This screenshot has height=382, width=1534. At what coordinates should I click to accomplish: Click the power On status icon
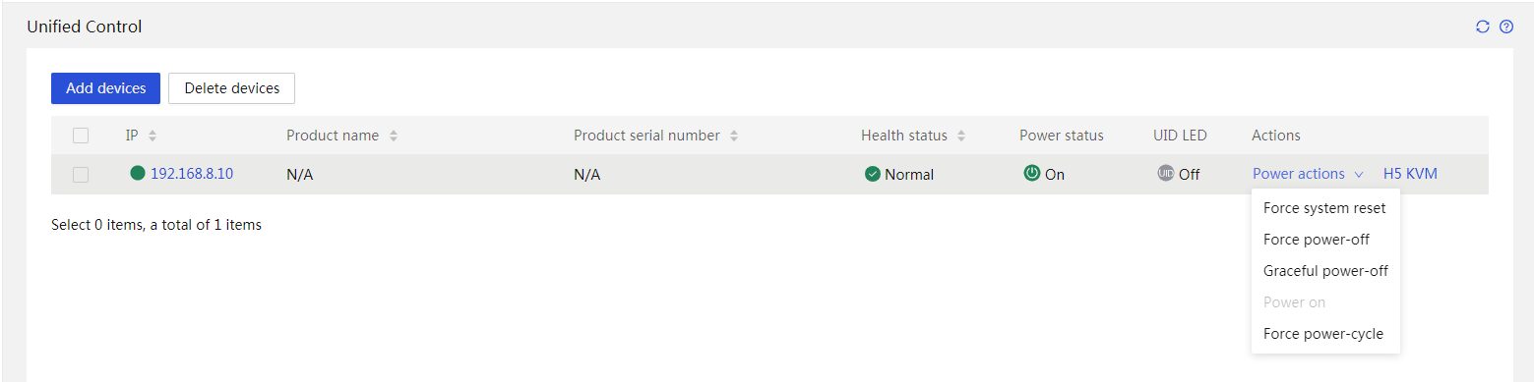1031,173
